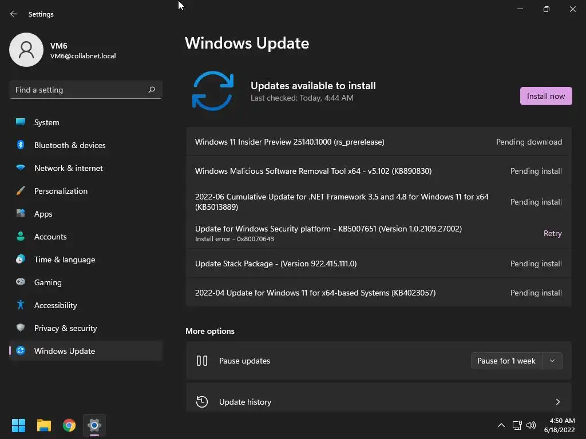Open the VM6 account profile picture
The width and height of the screenshot is (586, 439).
(x=26, y=50)
